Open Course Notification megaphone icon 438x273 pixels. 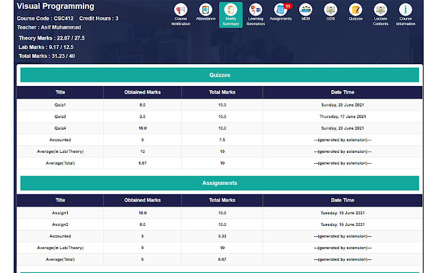(181, 10)
